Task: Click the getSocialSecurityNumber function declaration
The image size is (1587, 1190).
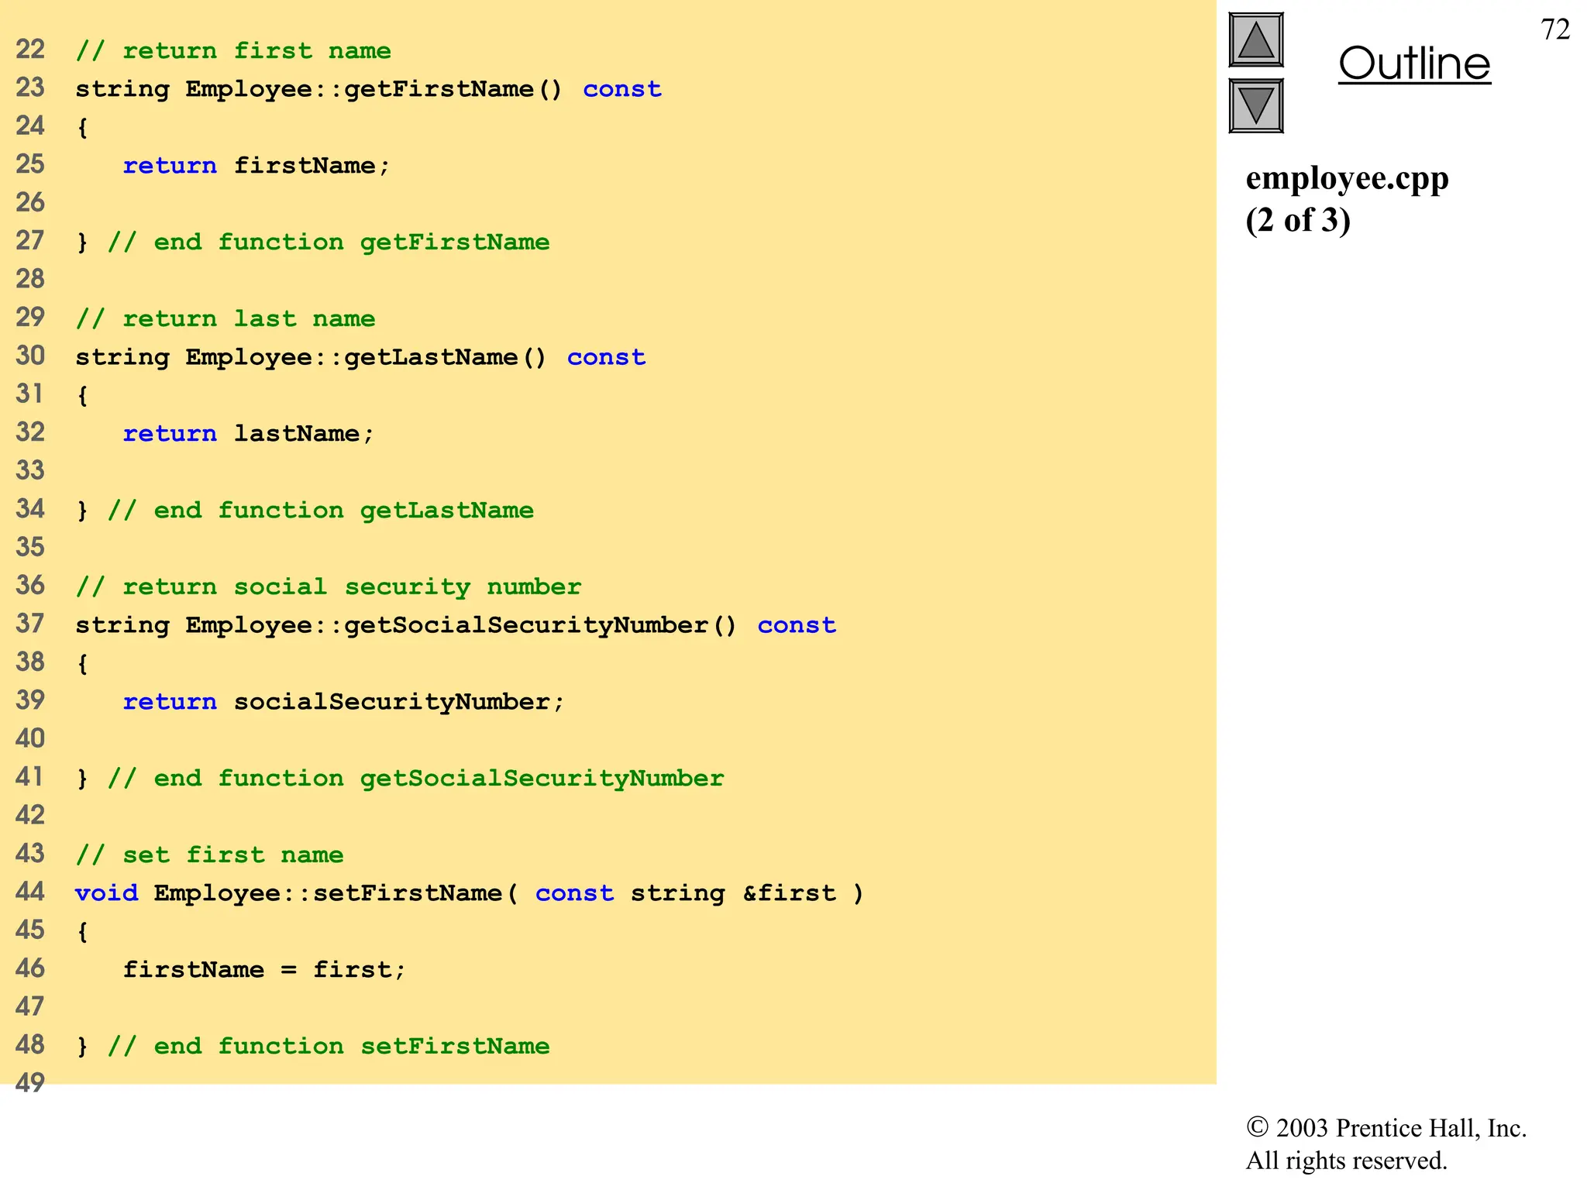Action: tap(456, 625)
